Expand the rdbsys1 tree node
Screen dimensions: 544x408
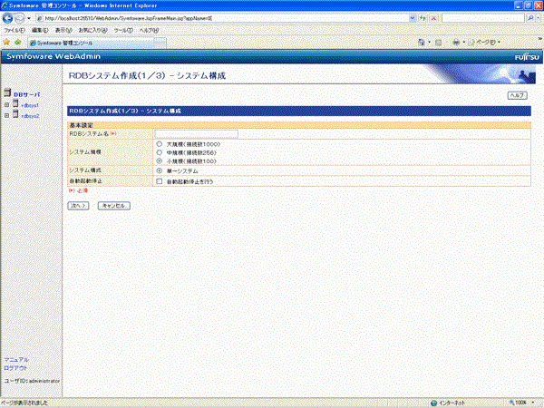pyautogui.click(x=6, y=105)
